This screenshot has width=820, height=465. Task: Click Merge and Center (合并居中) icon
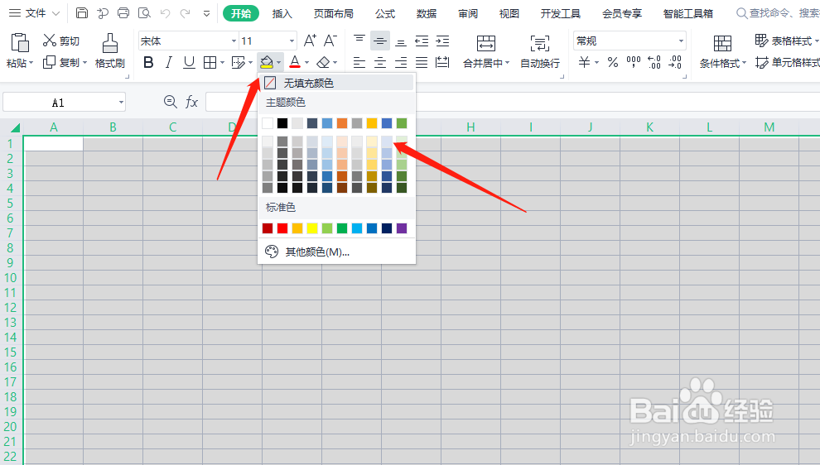(x=486, y=43)
